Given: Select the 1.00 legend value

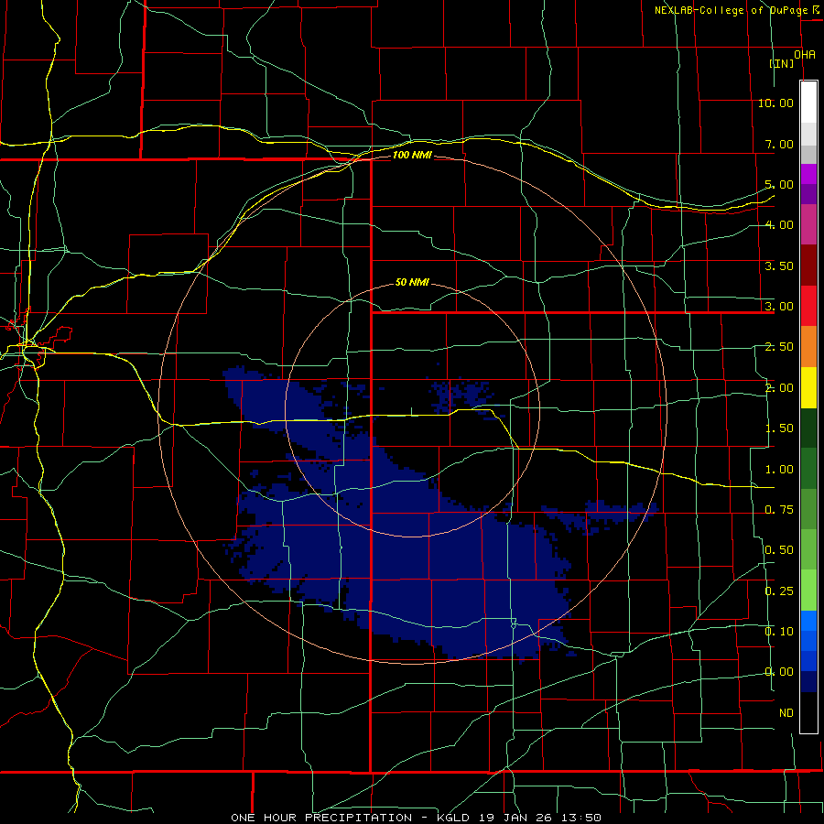Looking at the screenshot, I should 779,470.
